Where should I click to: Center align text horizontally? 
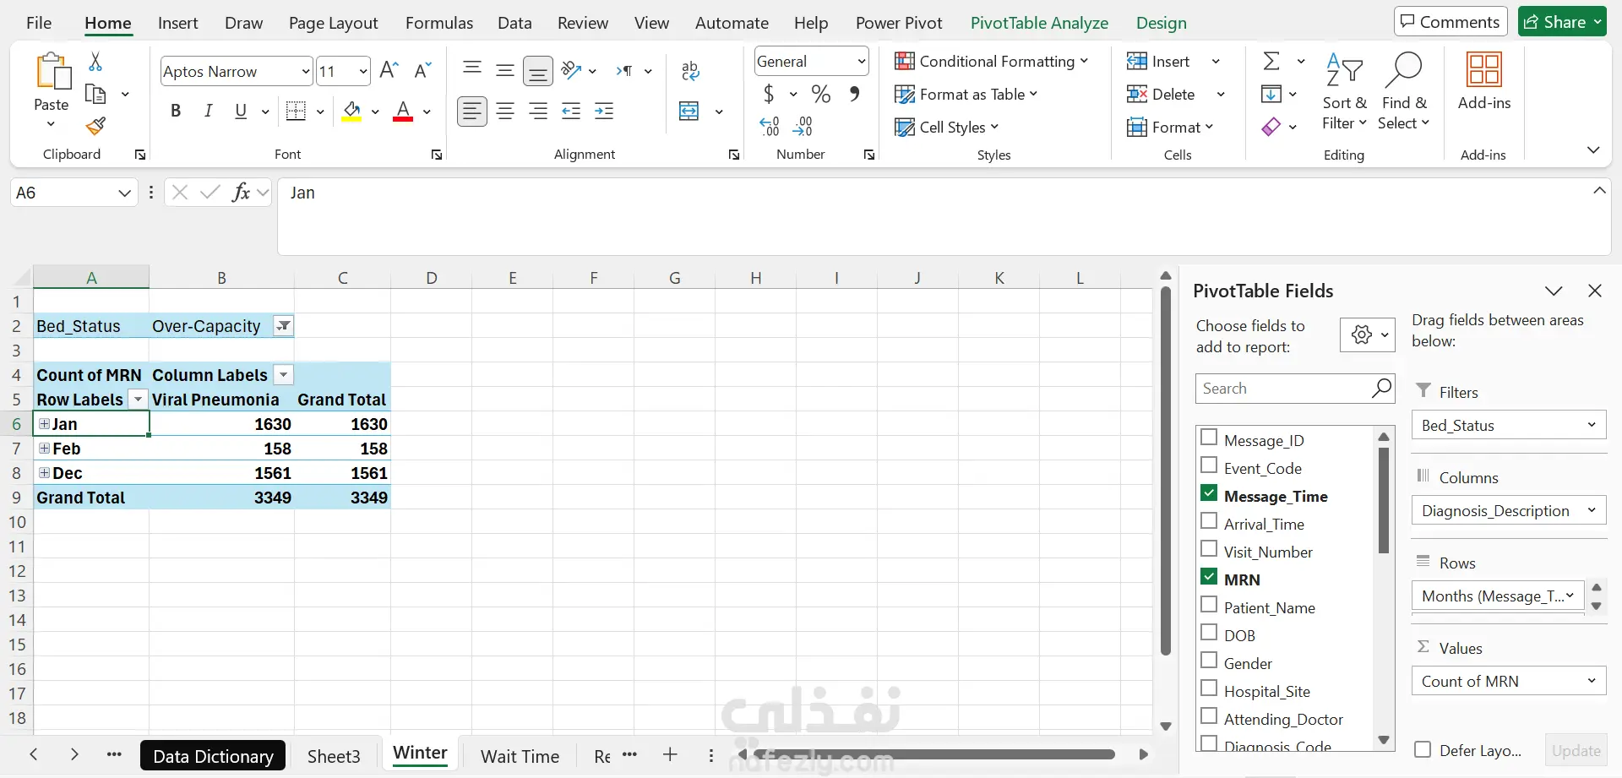tap(505, 111)
